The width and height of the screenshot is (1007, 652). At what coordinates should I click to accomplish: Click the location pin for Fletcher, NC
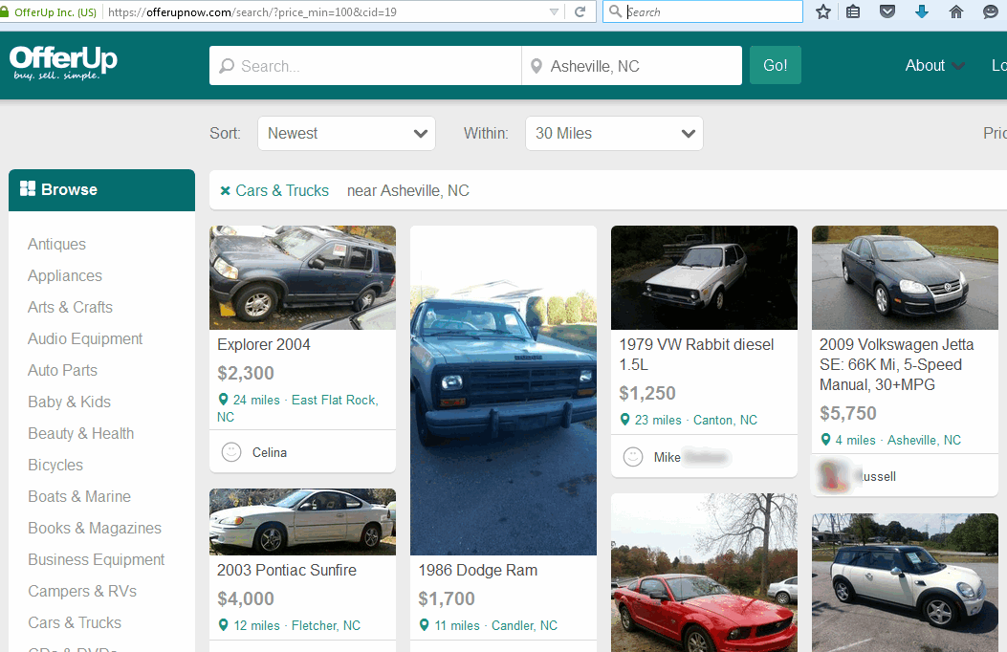pos(224,625)
